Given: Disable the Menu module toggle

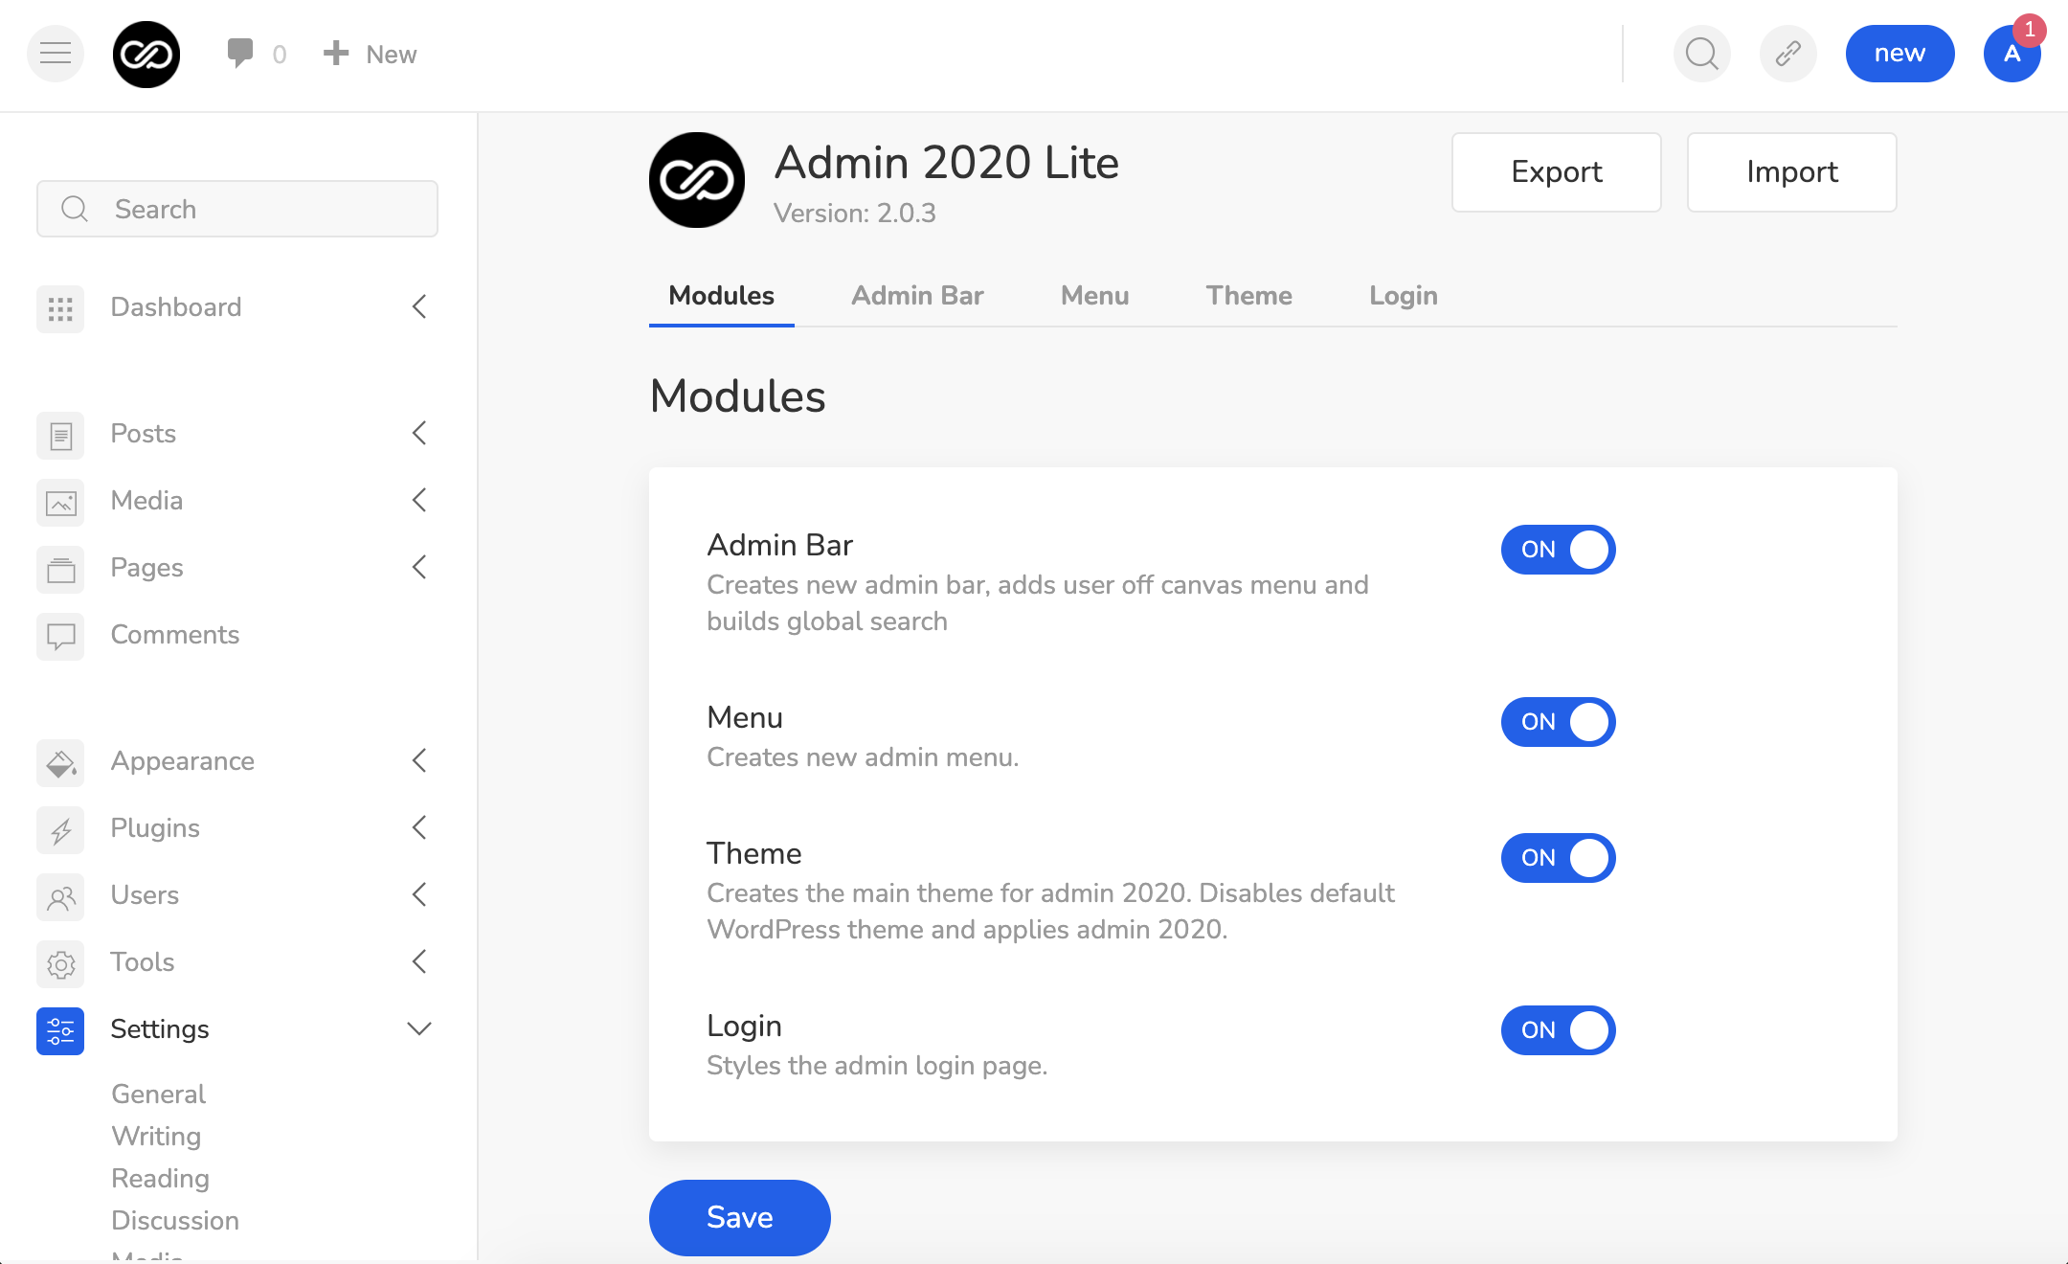Looking at the screenshot, I should [1558, 722].
